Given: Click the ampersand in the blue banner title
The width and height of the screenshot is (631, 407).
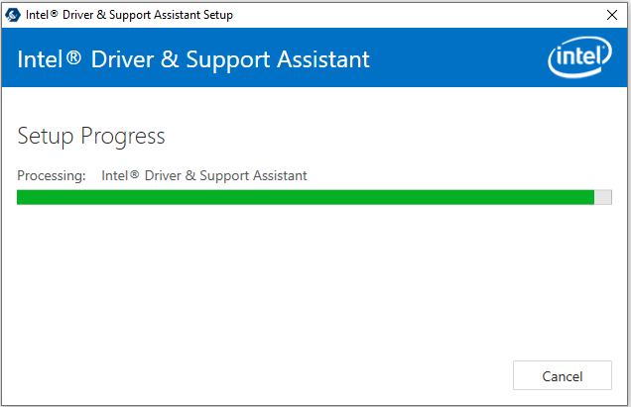Looking at the screenshot, I should tap(170, 59).
